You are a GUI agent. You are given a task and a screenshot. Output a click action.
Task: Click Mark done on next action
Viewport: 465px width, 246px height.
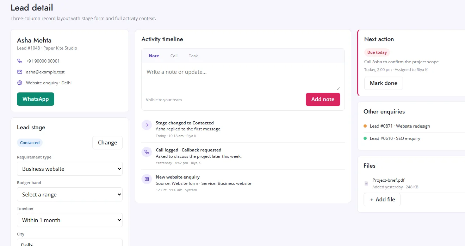[384, 83]
